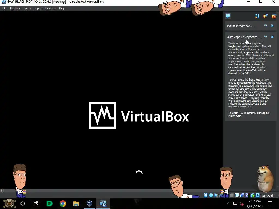Open Task View from the taskbar

point(36,204)
